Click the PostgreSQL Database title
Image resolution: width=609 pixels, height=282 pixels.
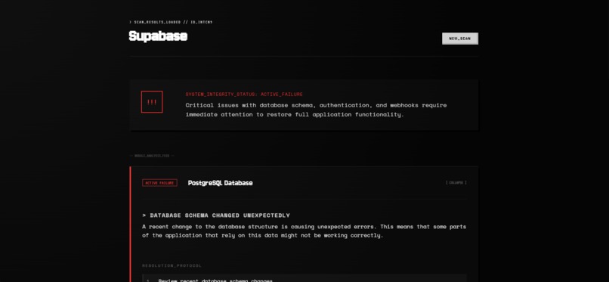220,183
